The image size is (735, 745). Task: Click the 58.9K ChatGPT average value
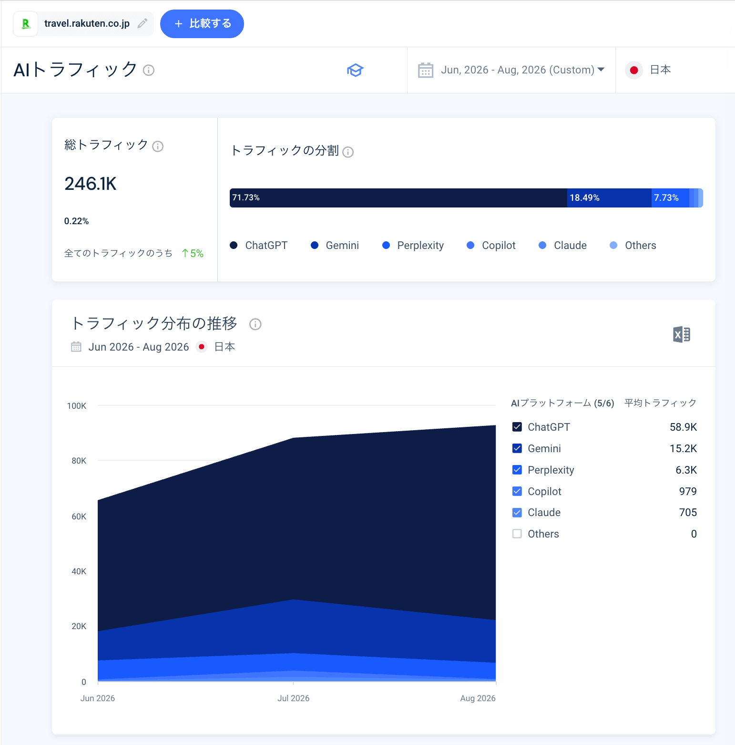click(684, 427)
